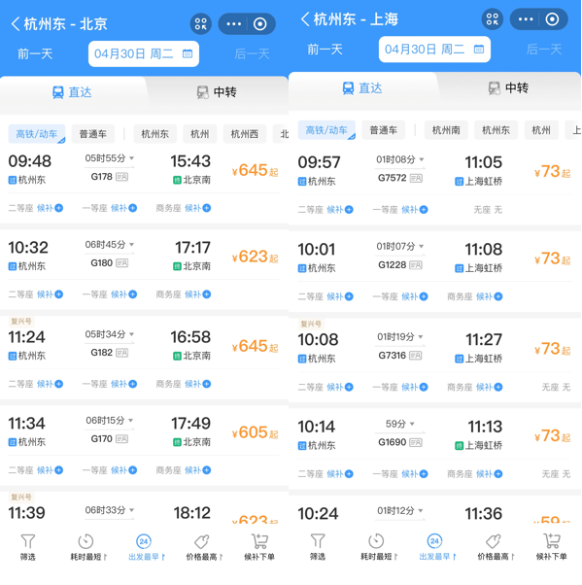
Task: Tap the 候补下单 cart icon in right panel
Action: 552,547
